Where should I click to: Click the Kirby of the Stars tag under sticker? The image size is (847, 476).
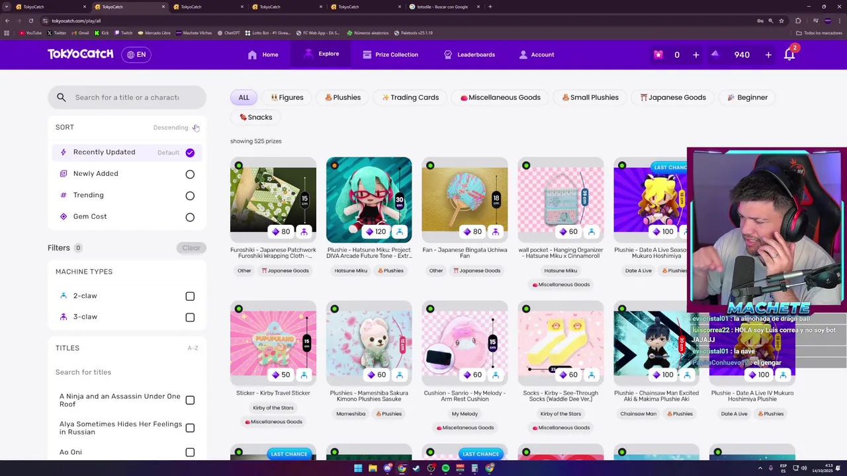273,408
